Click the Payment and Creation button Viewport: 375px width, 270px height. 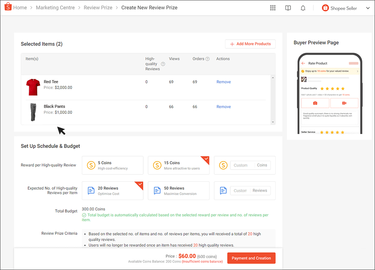(x=251, y=258)
